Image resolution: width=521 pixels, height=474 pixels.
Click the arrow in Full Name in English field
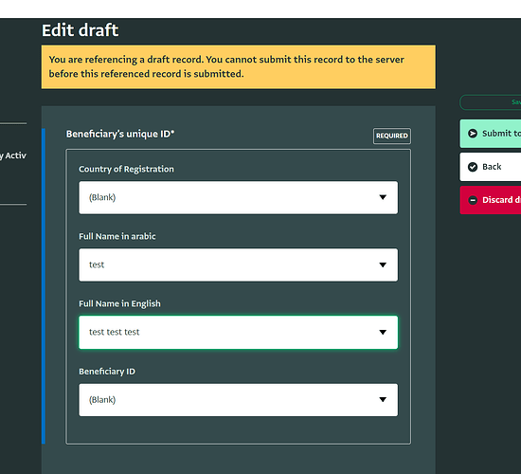383,333
